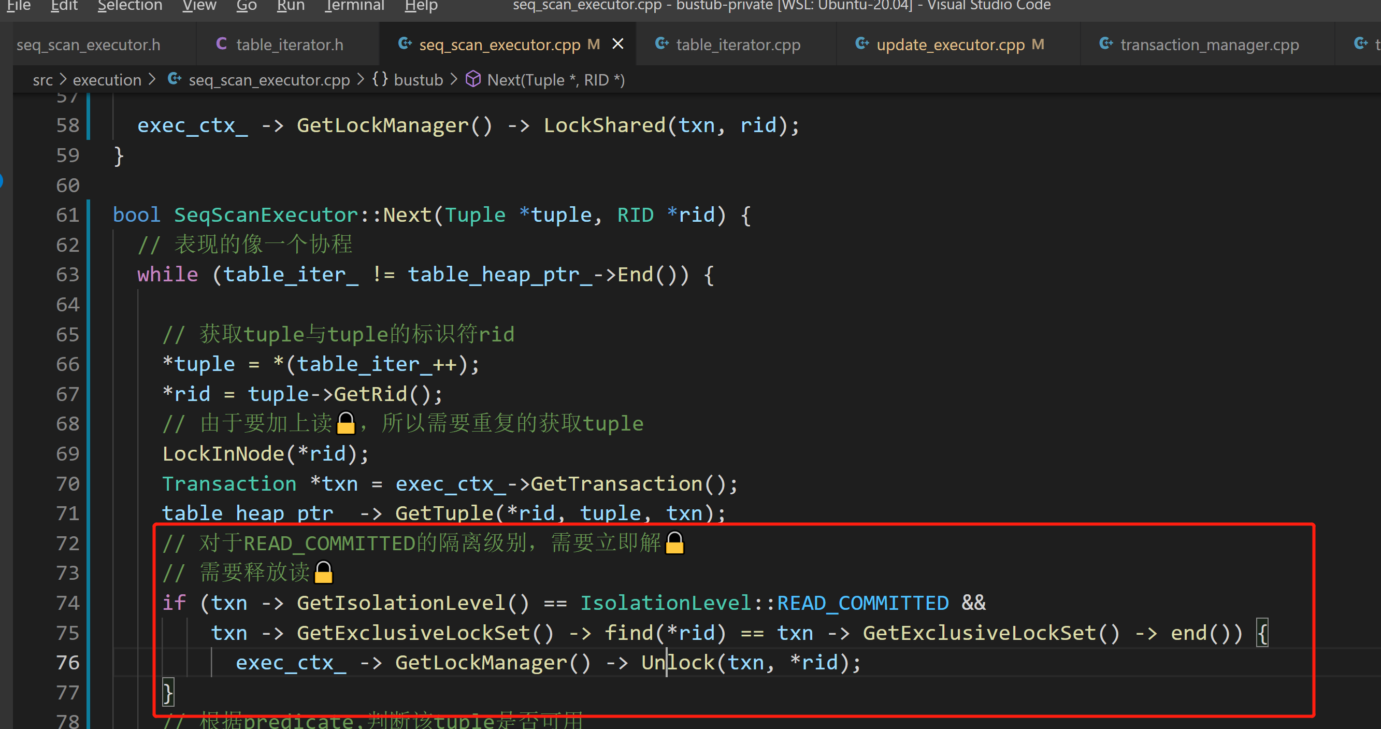Viewport: 1381px width, 729px height.
Task: Click the C++ file icon in breadcrumb path
Action: [x=175, y=79]
